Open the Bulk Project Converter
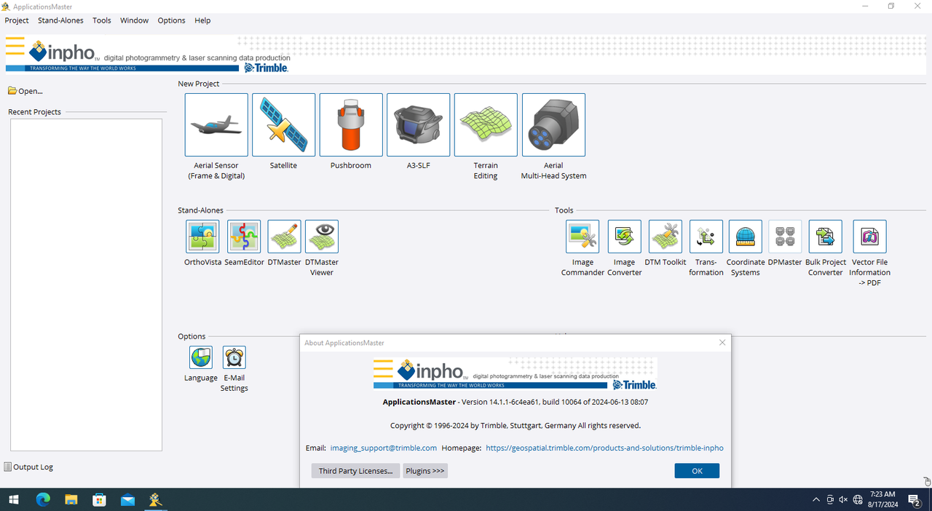 point(826,237)
